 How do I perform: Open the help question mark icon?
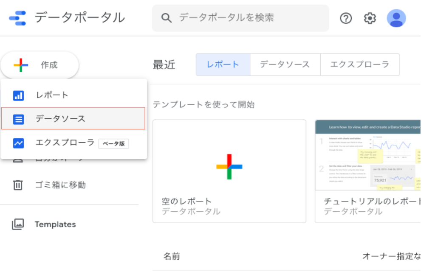point(346,18)
